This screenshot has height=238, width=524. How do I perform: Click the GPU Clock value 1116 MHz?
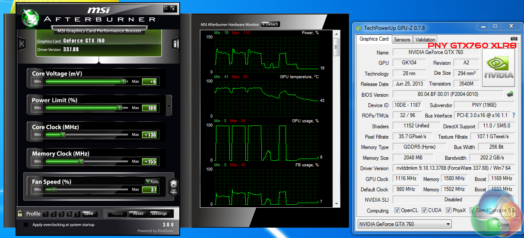(x=406, y=178)
